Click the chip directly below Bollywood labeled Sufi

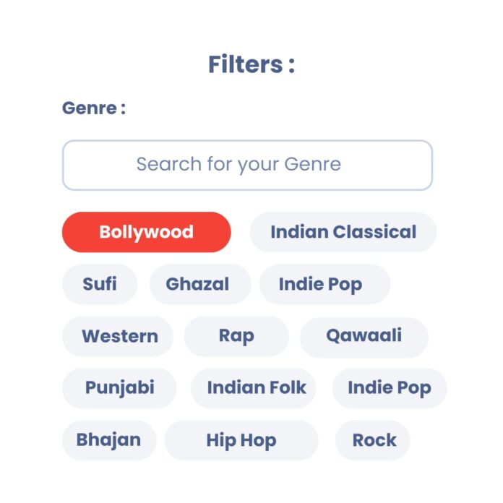[x=100, y=284]
